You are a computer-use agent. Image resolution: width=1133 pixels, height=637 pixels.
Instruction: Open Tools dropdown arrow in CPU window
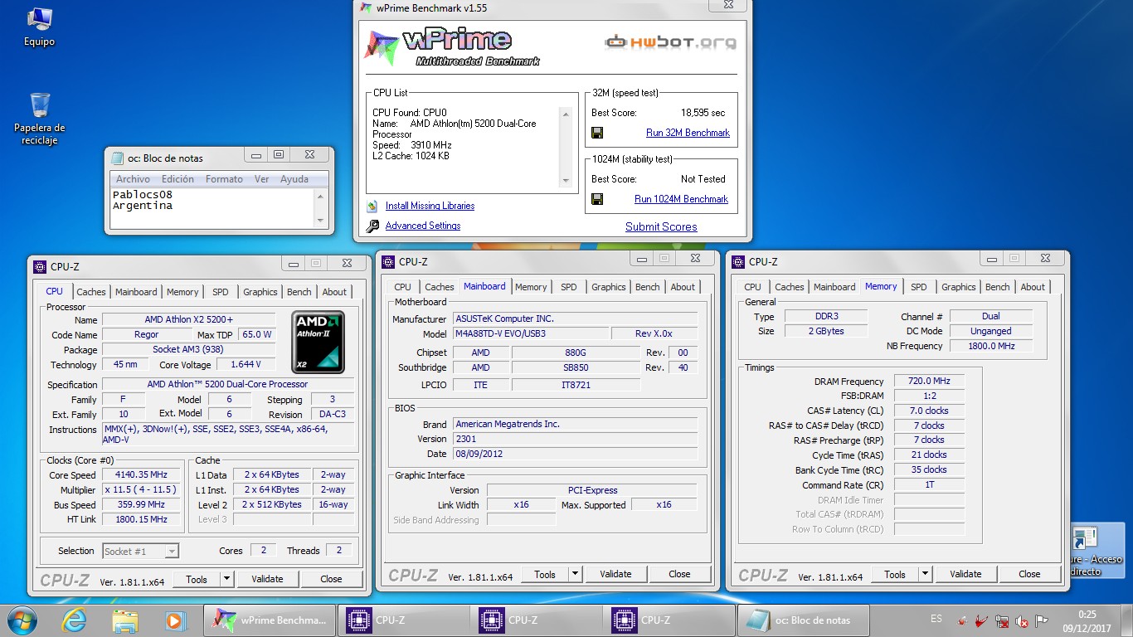(x=226, y=579)
